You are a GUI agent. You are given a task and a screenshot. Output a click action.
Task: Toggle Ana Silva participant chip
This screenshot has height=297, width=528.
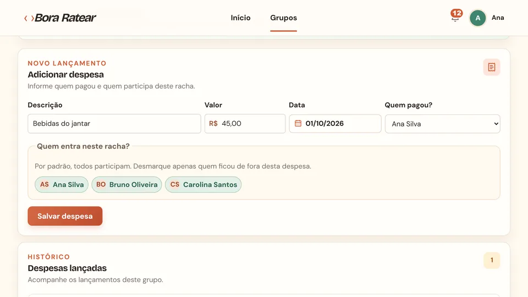62,185
